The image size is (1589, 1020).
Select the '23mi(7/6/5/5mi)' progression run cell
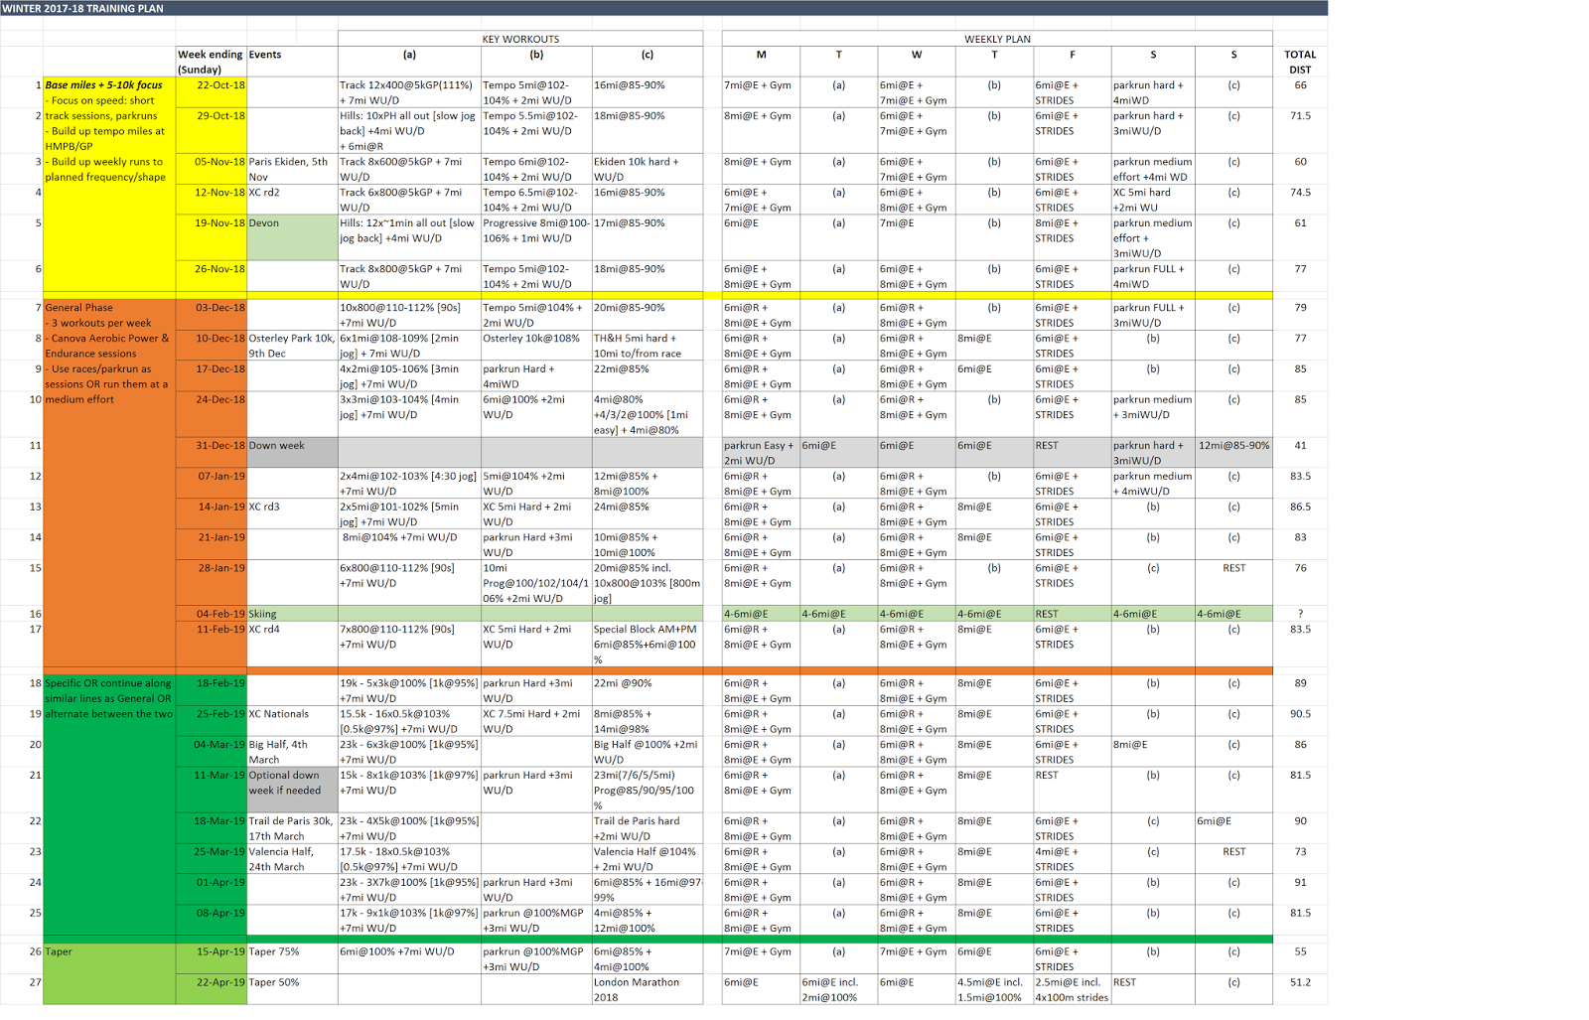click(x=648, y=791)
